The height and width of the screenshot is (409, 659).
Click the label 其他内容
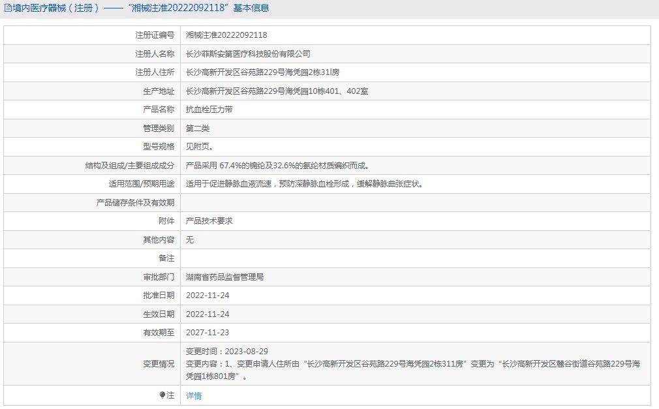[159, 239]
